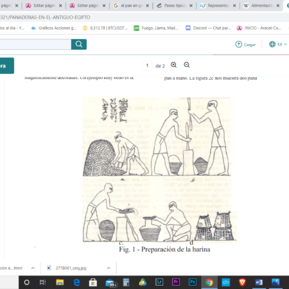
Task: Launch Brave browser from the taskbar
Action: 242,283
